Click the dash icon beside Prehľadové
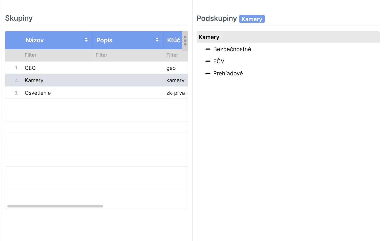384x241 pixels. tap(208, 73)
